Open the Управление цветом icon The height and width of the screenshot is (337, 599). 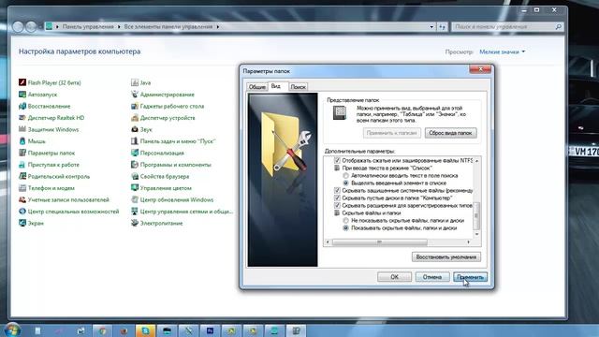135,188
